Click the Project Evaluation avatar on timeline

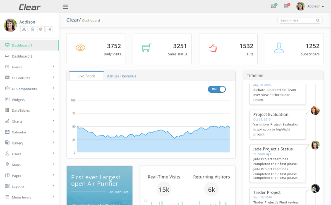(x=315, y=111)
